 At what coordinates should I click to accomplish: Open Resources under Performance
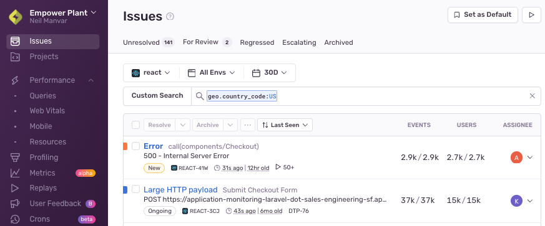[47, 142]
